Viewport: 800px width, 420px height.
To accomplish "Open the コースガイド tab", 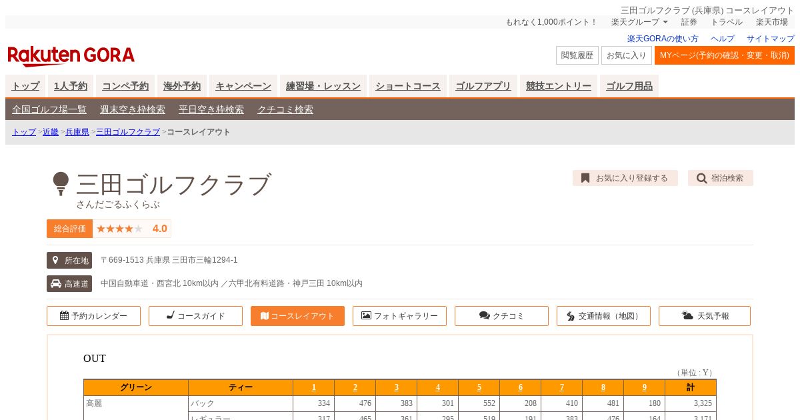I will [x=195, y=316].
